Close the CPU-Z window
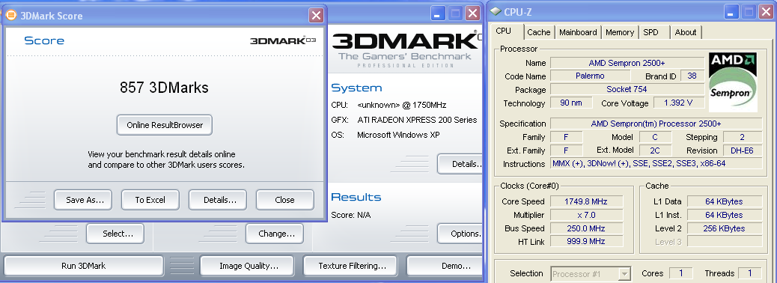Image resolution: width=777 pixels, height=283 pixels. (766, 12)
